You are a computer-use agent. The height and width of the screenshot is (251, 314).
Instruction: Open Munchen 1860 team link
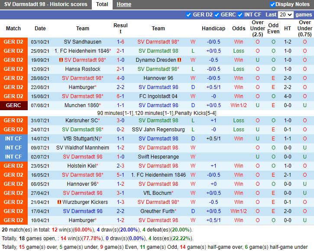point(82,105)
